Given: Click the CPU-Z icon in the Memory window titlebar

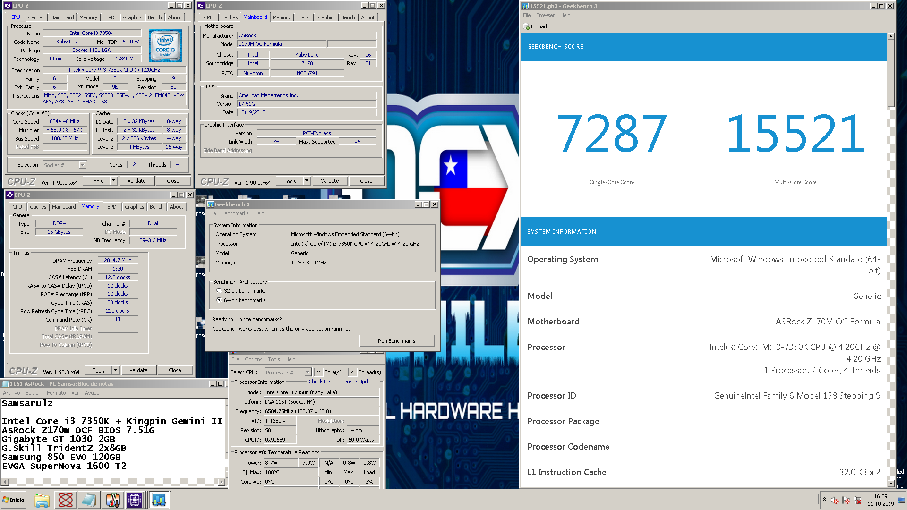Looking at the screenshot, I should [x=9, y=195].
